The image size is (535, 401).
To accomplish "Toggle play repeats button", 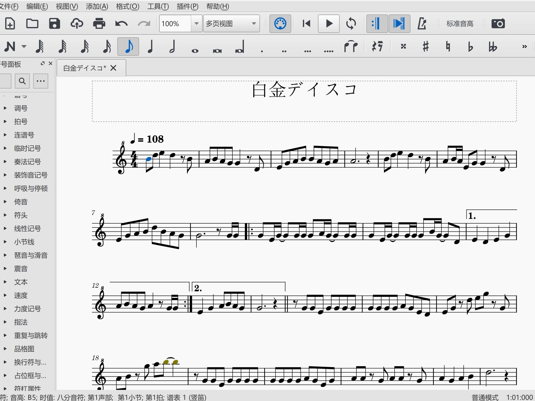I will pos(377,24).
